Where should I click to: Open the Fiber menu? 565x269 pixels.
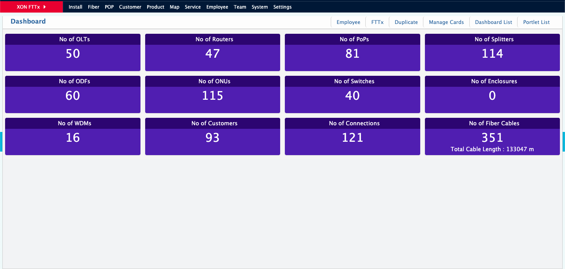(x=93, y=7)
